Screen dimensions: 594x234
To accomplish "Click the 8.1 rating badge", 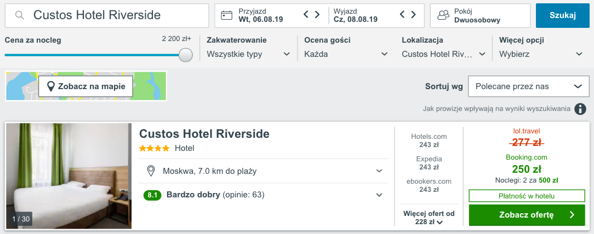I will pyautogui.click(x=152, y=195).
